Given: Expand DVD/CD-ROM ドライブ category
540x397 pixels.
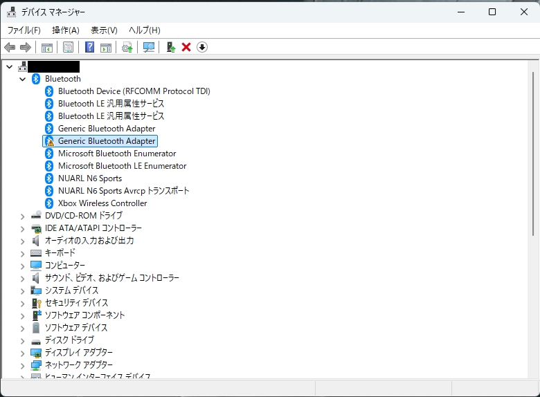Looking at the screenshot, I should click(x=22, y=216).
